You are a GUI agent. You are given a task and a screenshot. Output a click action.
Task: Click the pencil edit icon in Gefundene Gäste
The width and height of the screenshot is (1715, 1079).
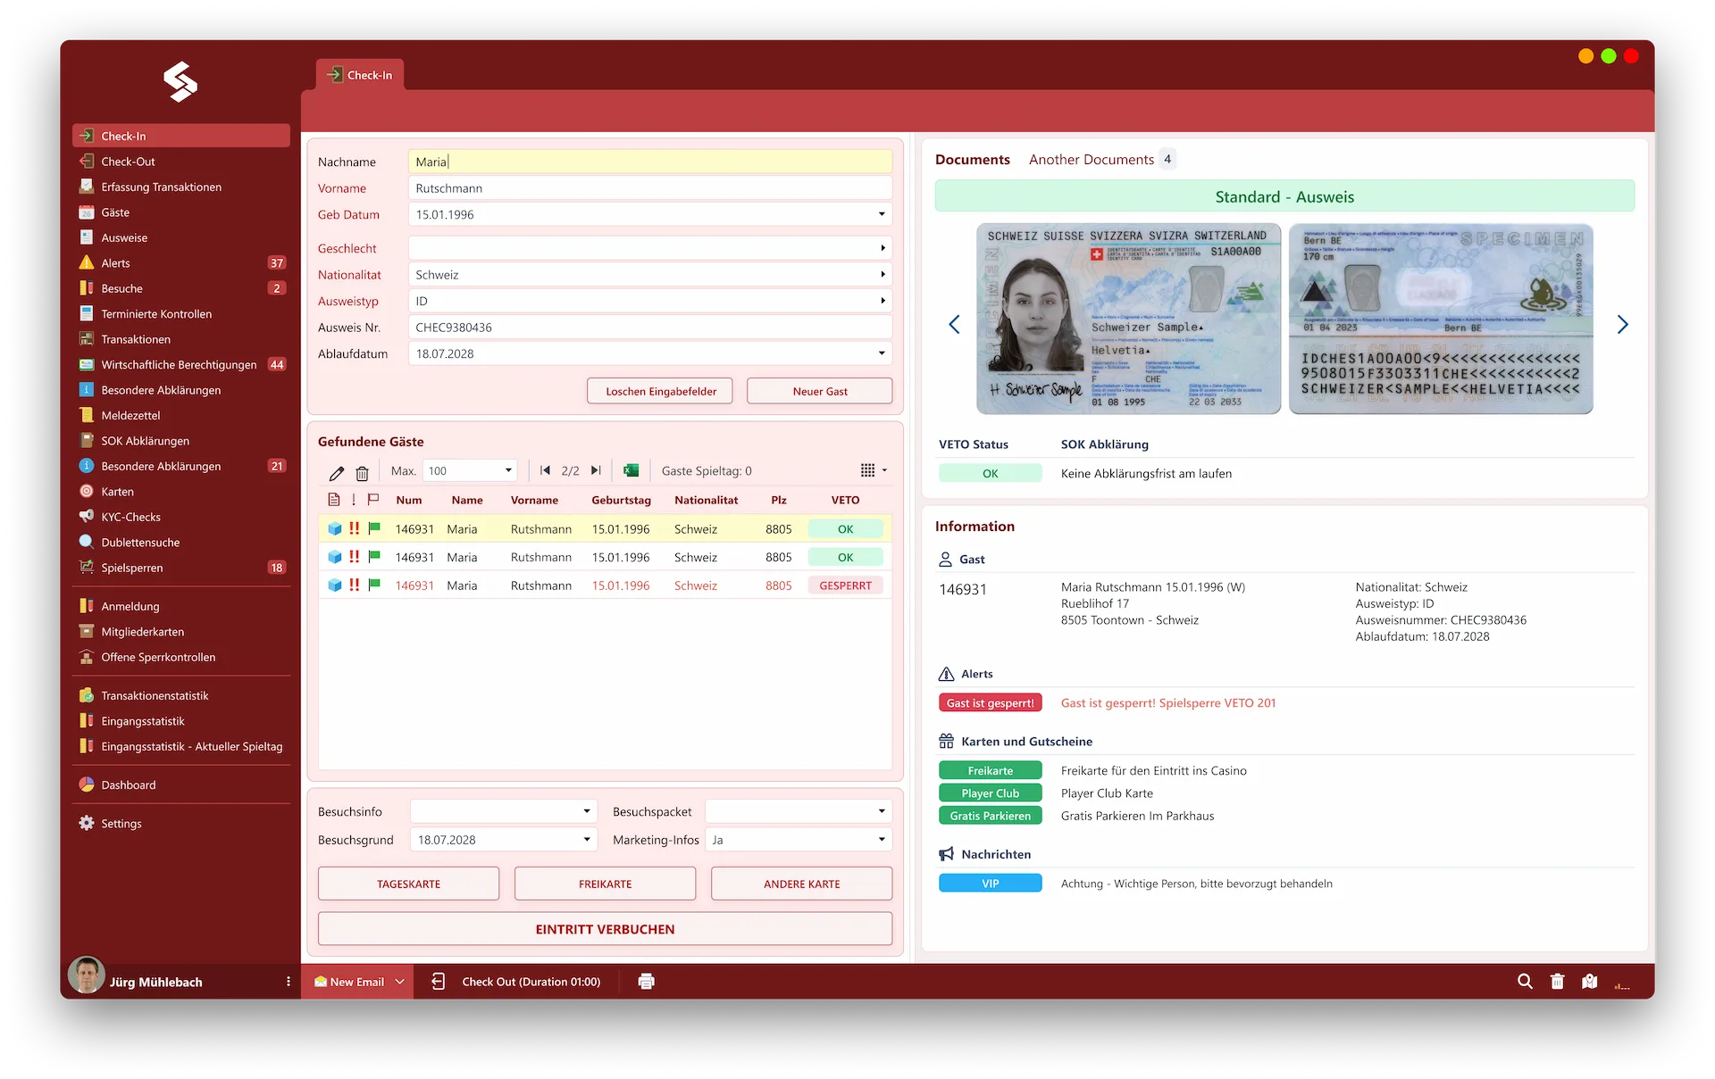336,472
